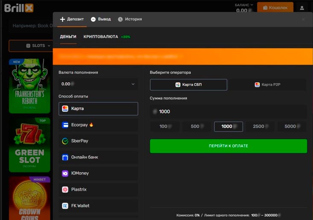Open the КРИПТОВАЛЮТА tab

click(101, 37)
